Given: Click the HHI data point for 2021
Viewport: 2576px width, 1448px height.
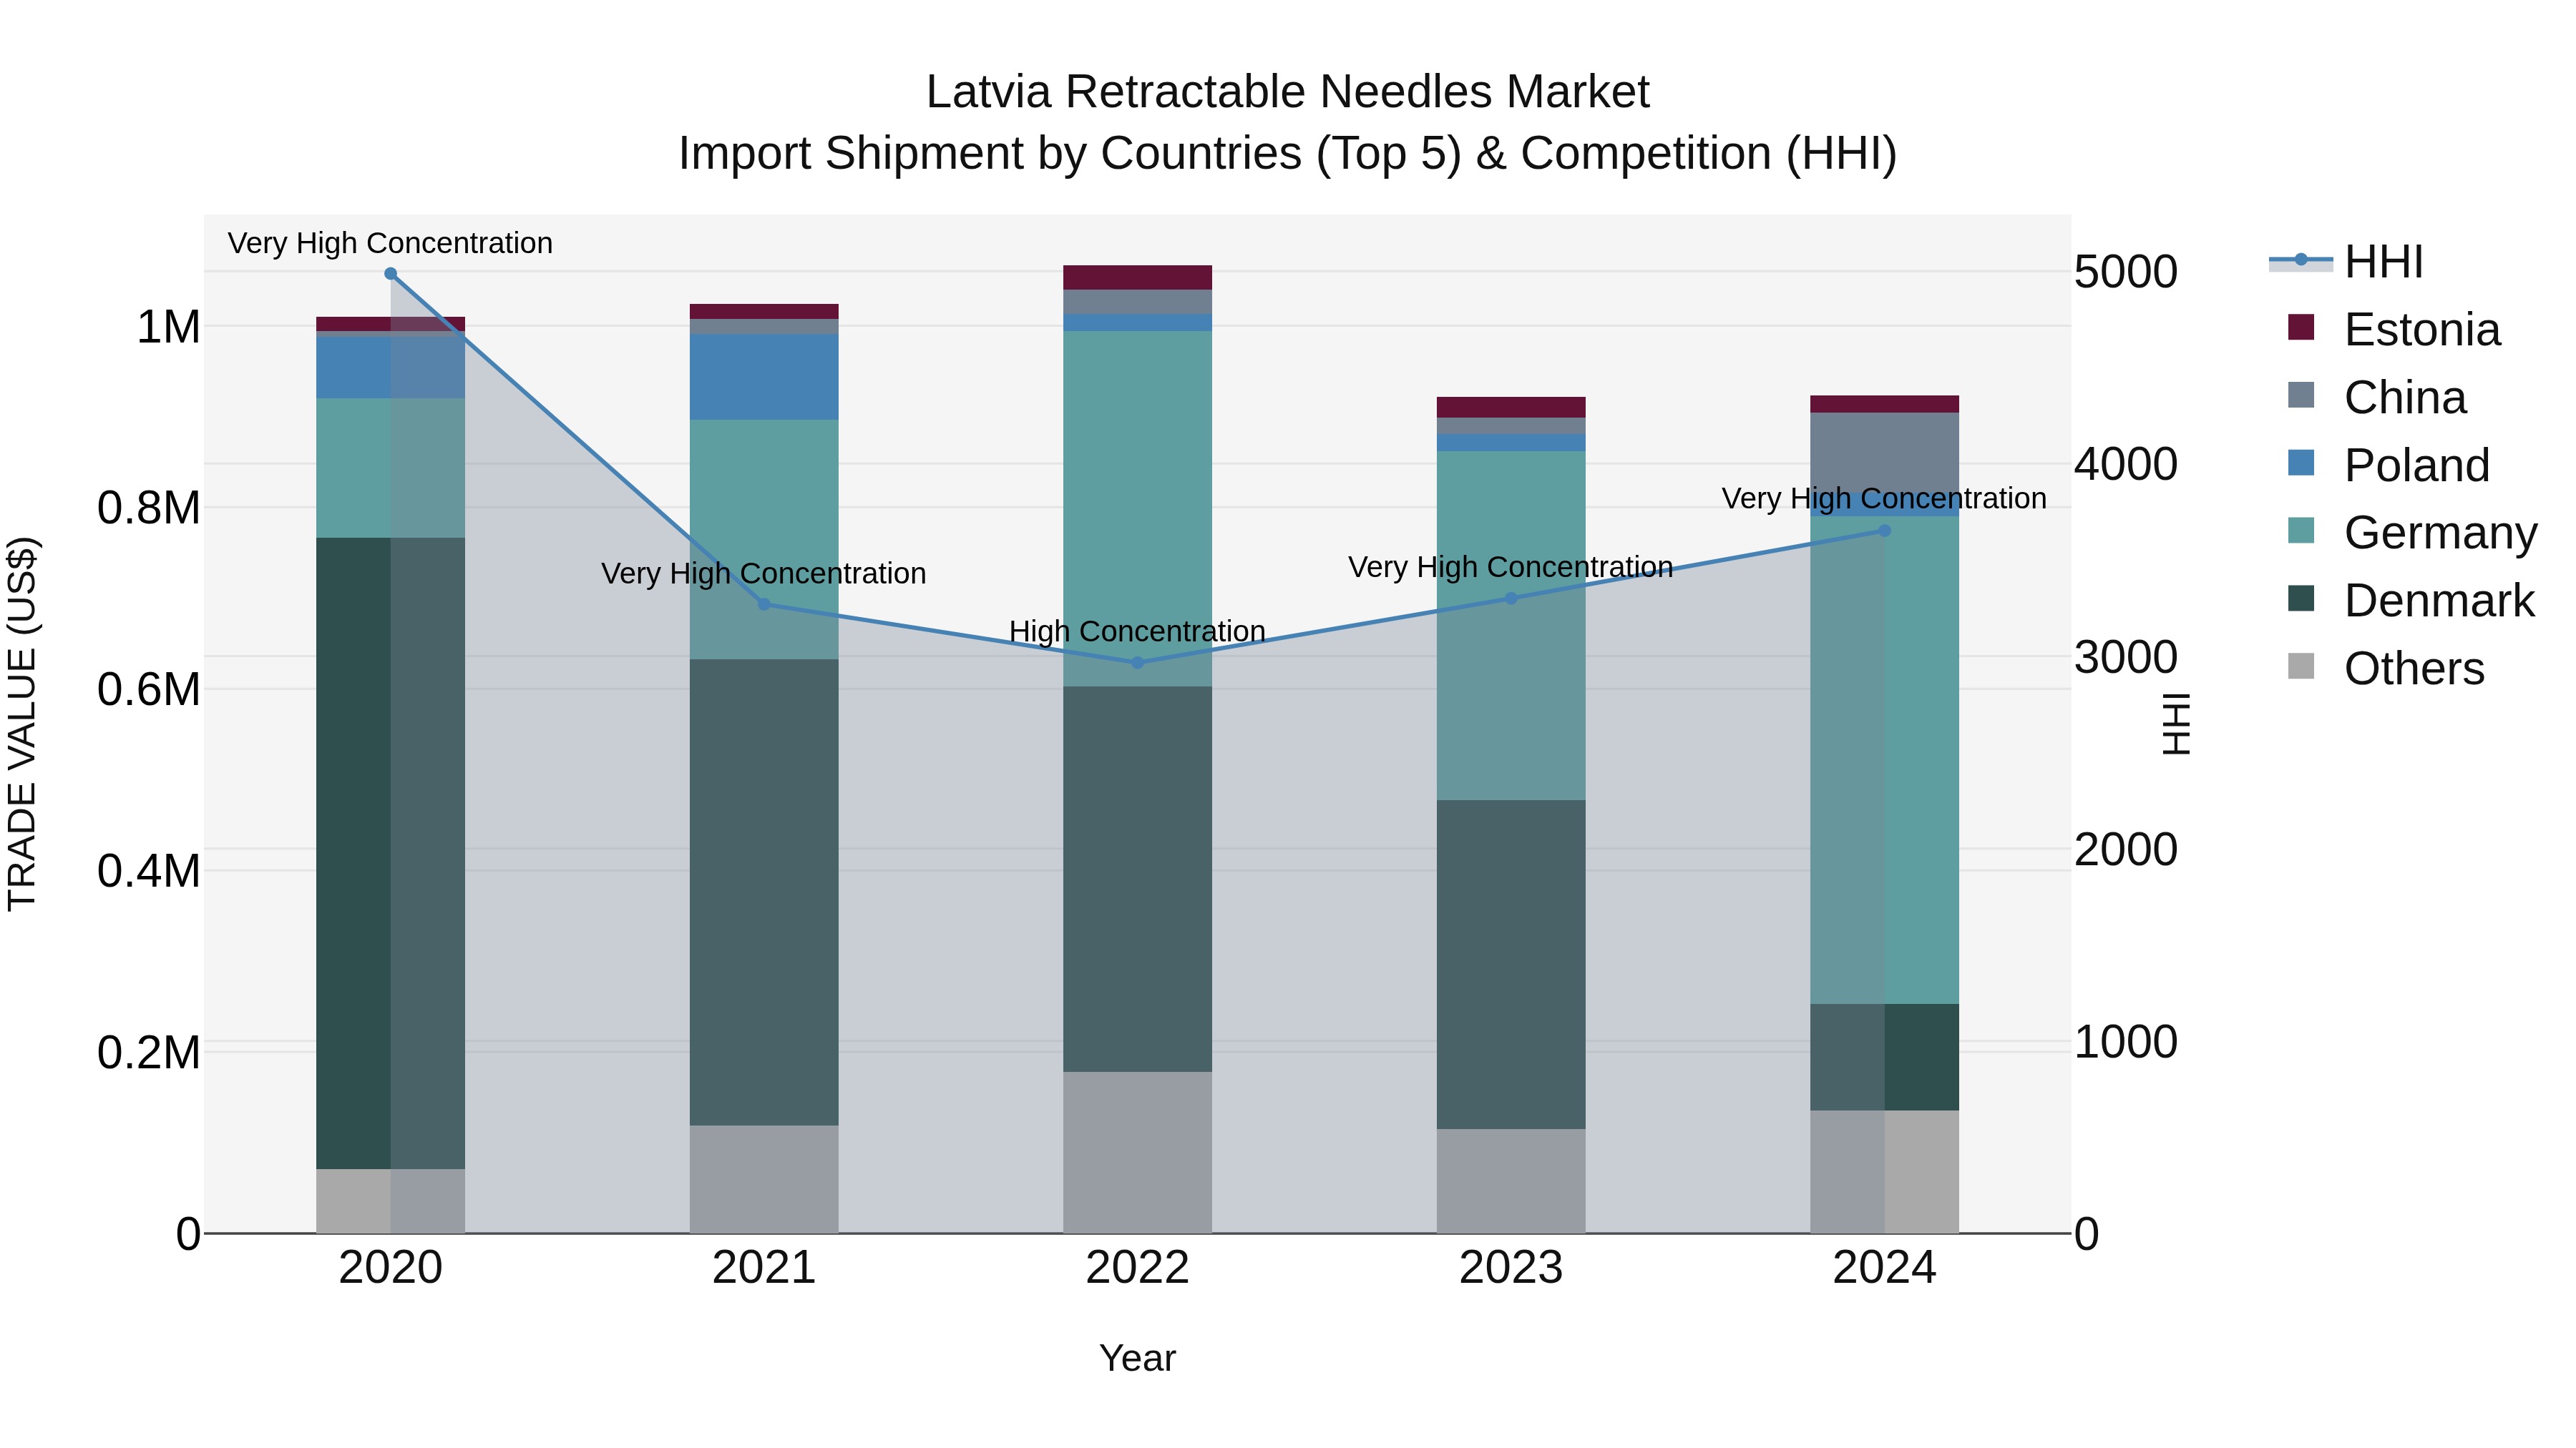Looking at the screenshot, I should coord(764,604).
